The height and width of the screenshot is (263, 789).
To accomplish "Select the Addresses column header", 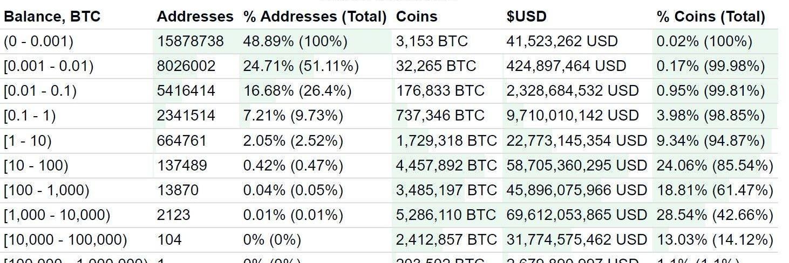I will click(x=195, y=17).
